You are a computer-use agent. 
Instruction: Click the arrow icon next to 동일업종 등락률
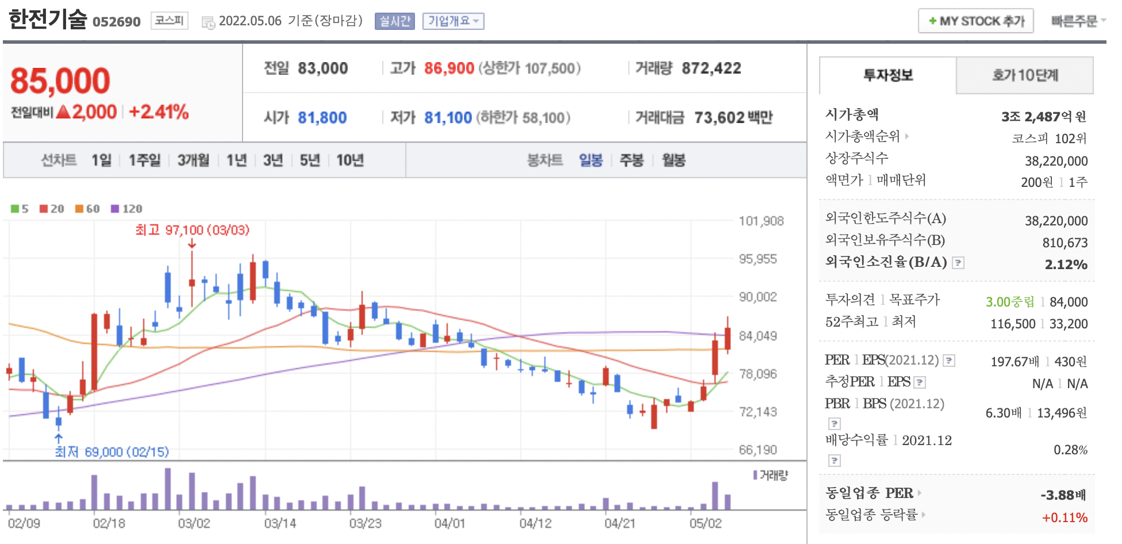(x=924, y=515)
